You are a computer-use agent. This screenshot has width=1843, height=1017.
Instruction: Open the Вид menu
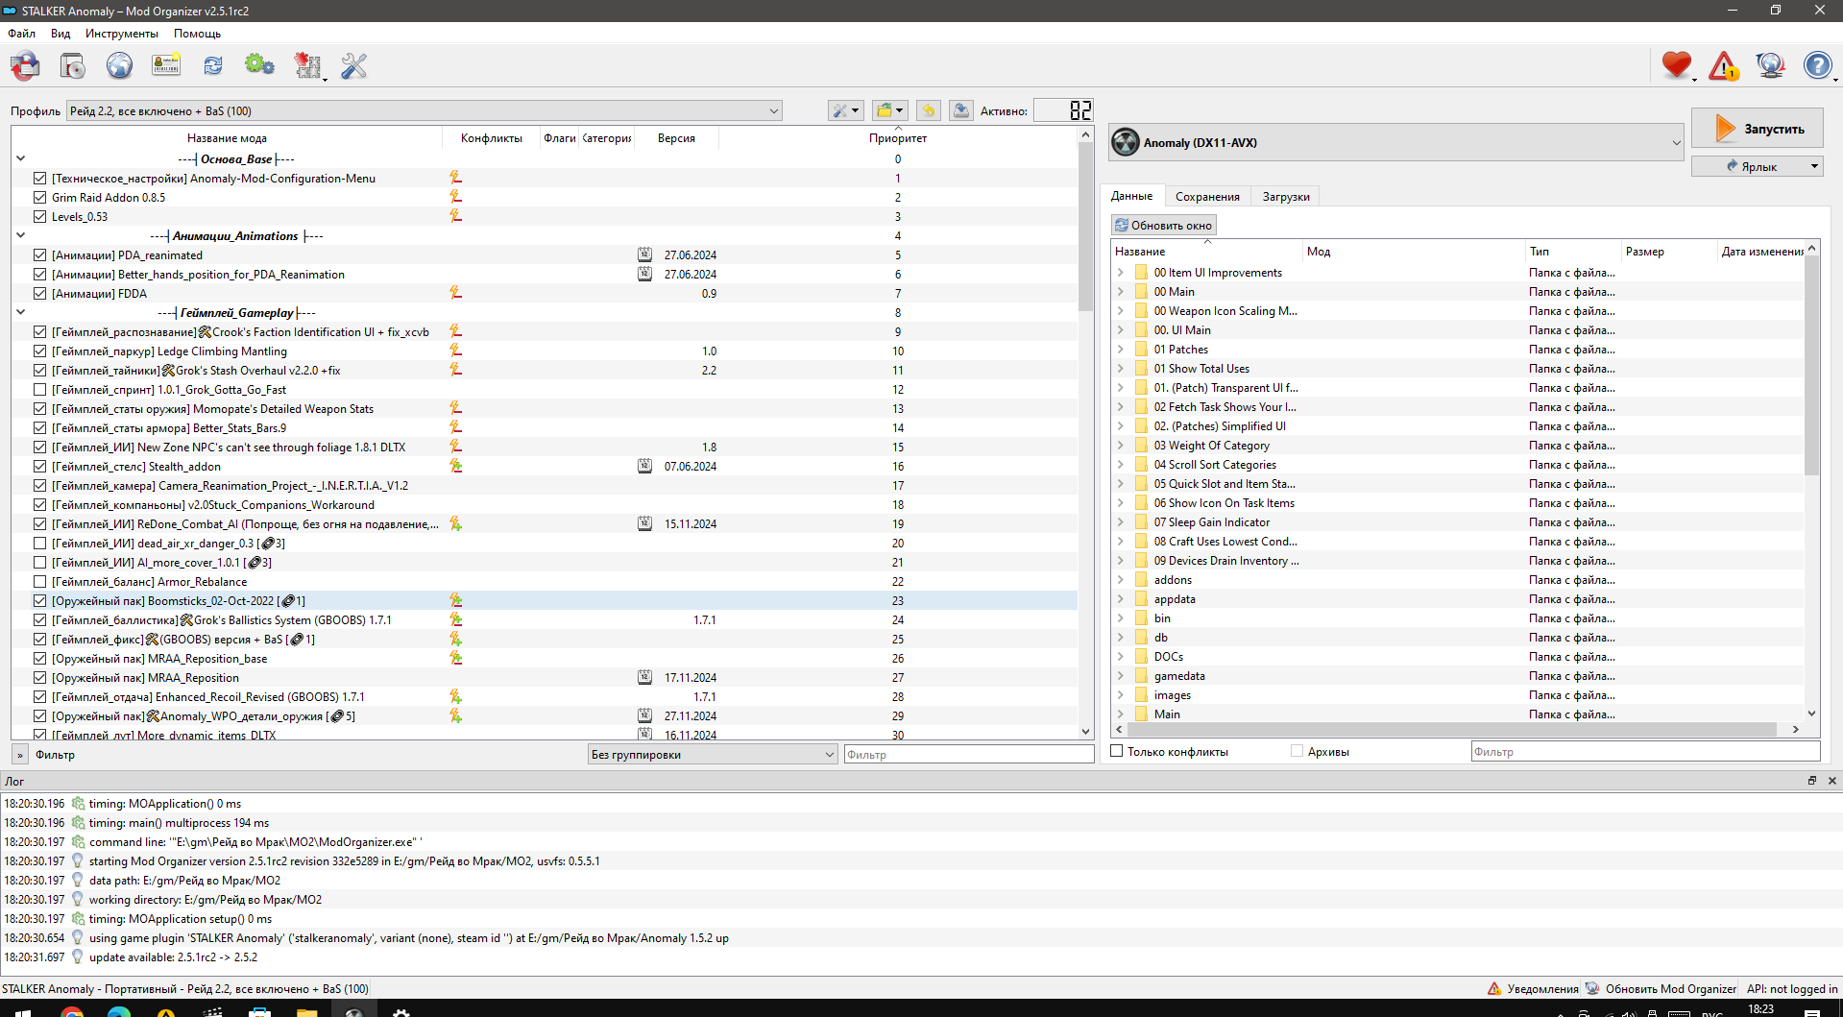pos(61,34)
